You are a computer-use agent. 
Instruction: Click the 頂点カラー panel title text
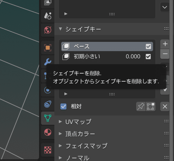80,134
